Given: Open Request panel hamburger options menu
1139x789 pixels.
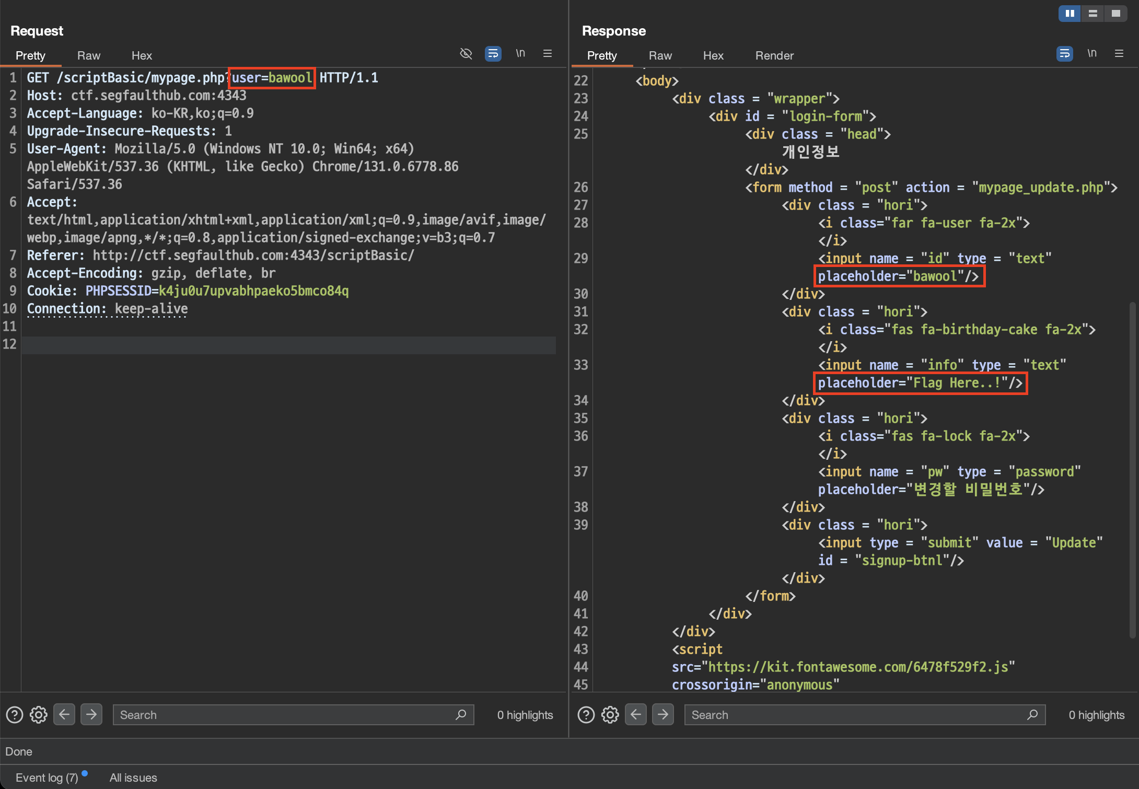Looking at the screenshot, I should [548, 54].
